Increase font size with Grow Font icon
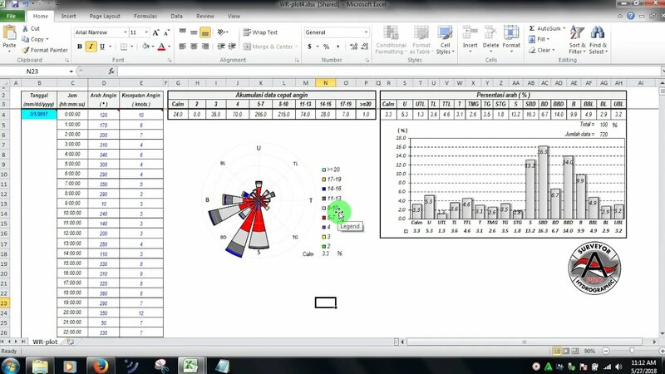665x374 pixels. pos(155,32)
